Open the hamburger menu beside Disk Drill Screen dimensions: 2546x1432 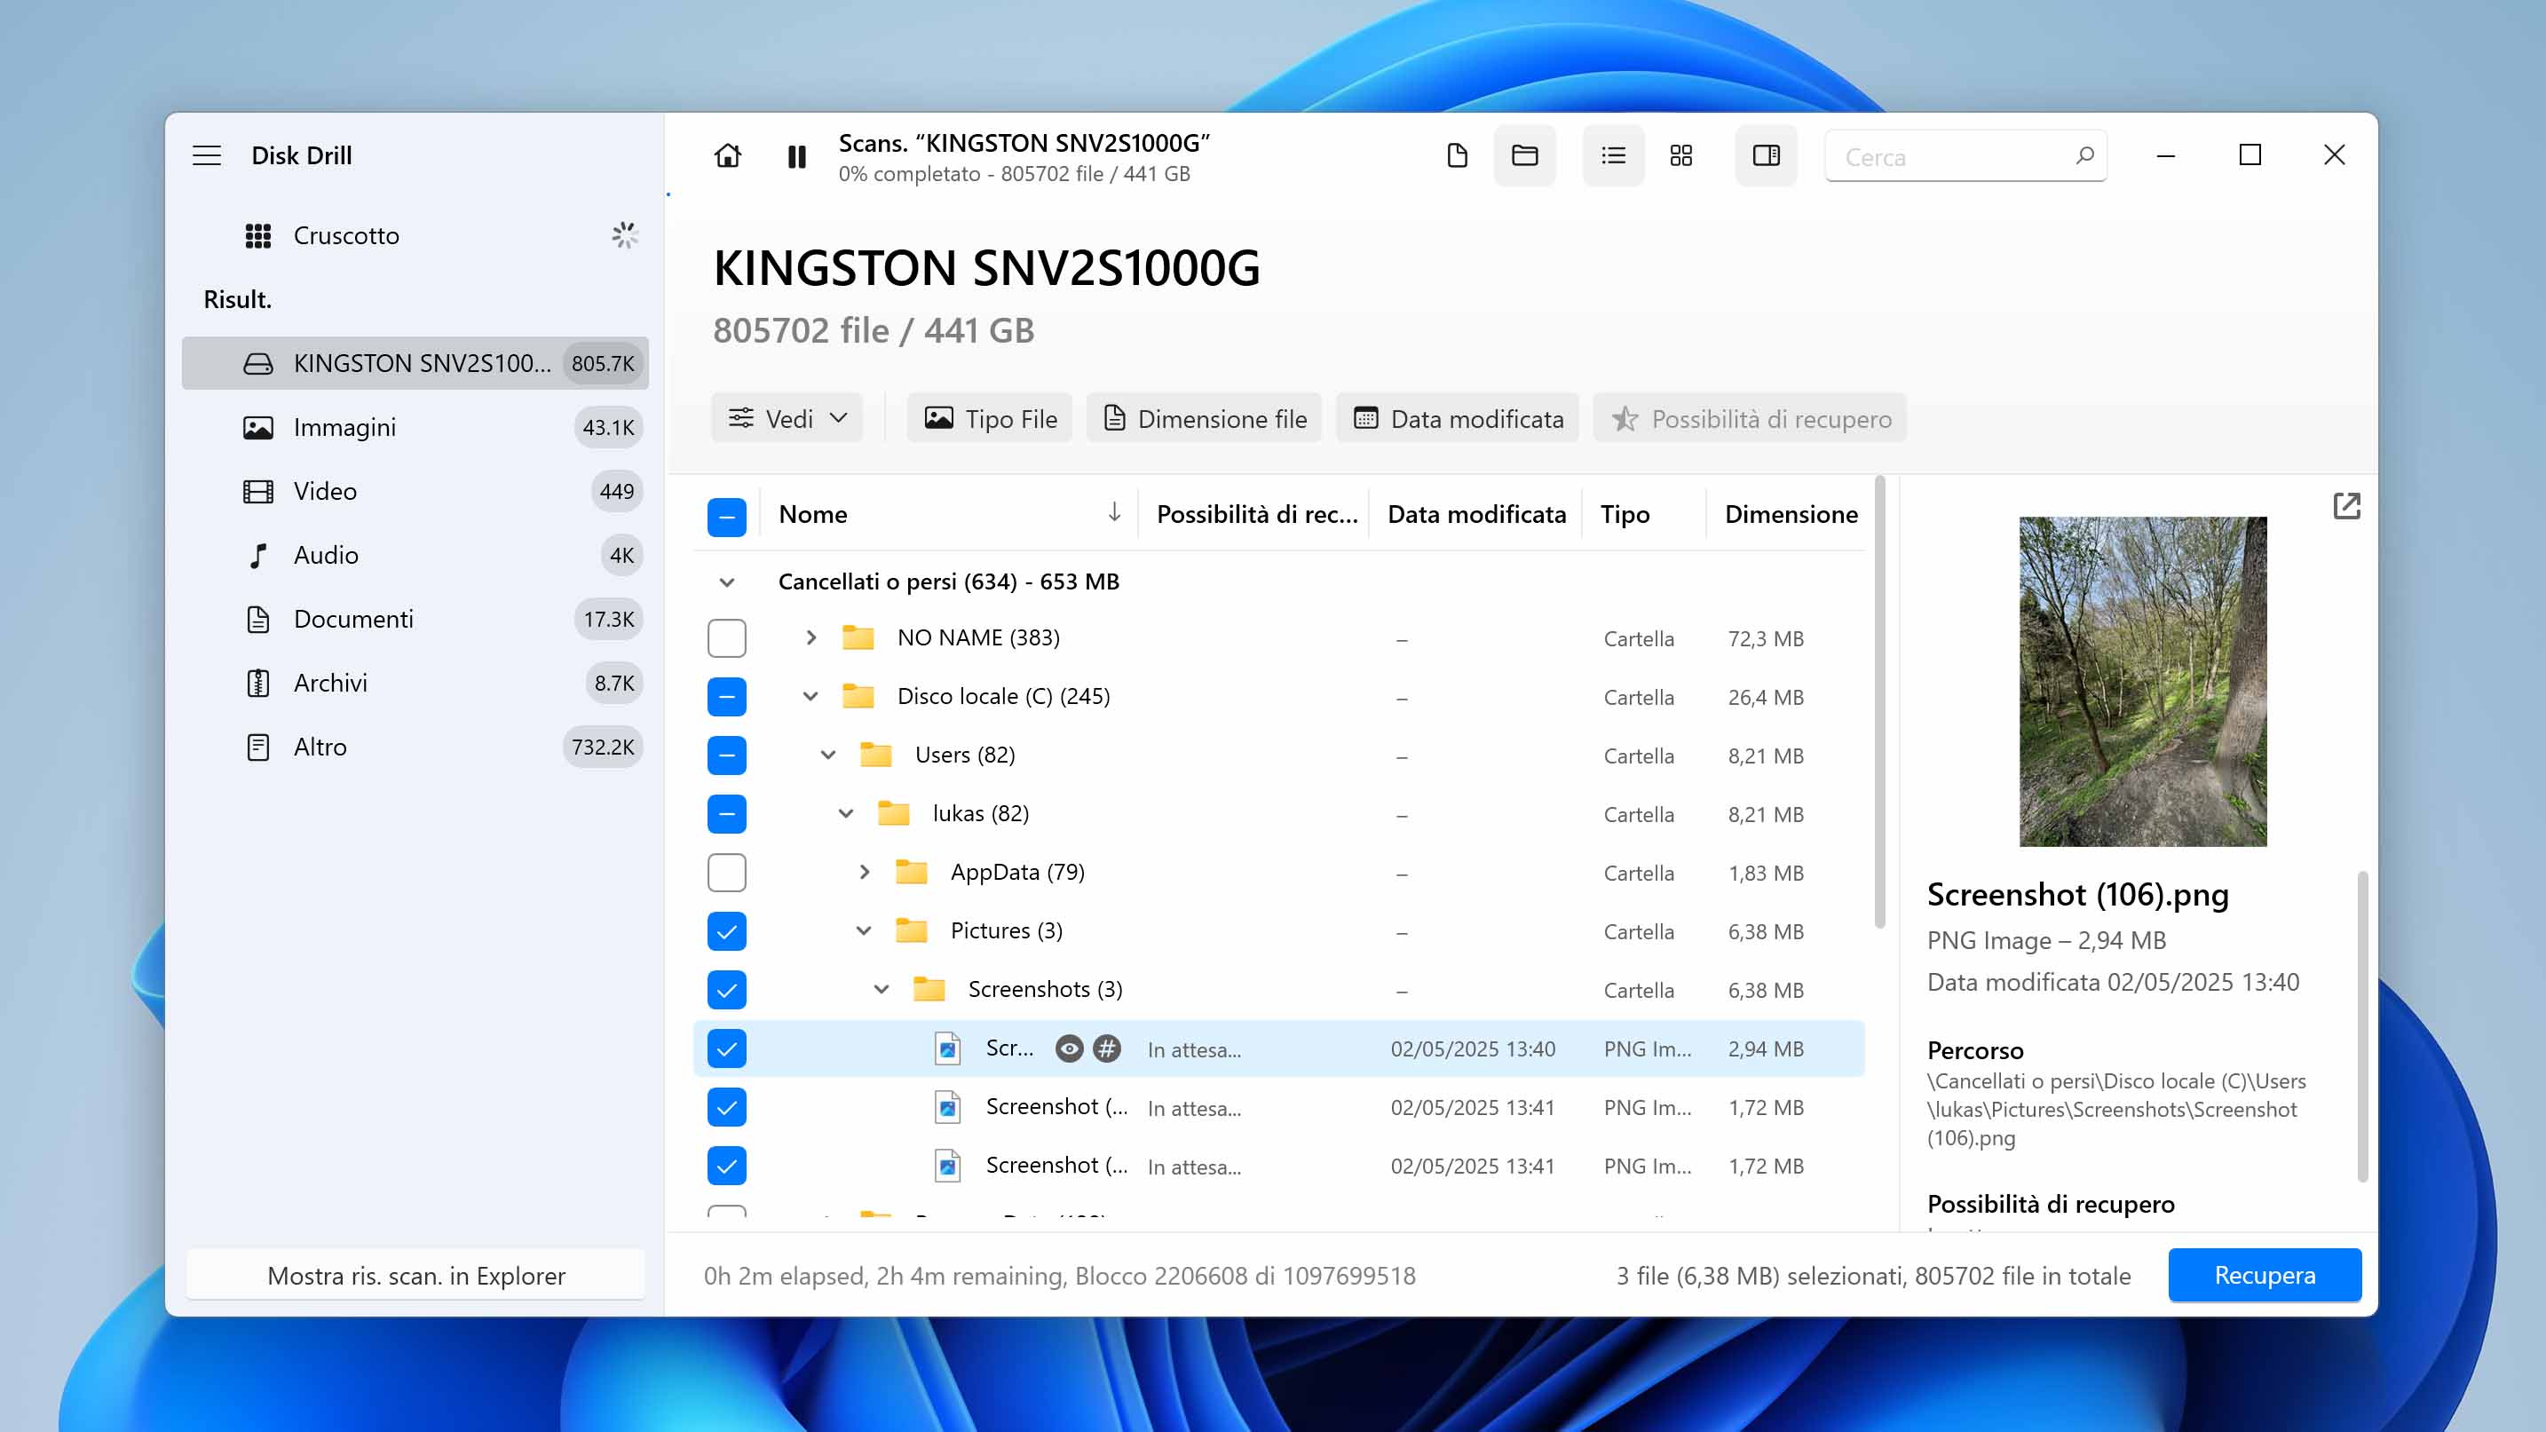(207, 155)
